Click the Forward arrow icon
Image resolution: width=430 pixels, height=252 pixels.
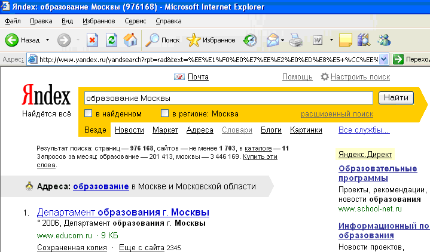[64, 40]
